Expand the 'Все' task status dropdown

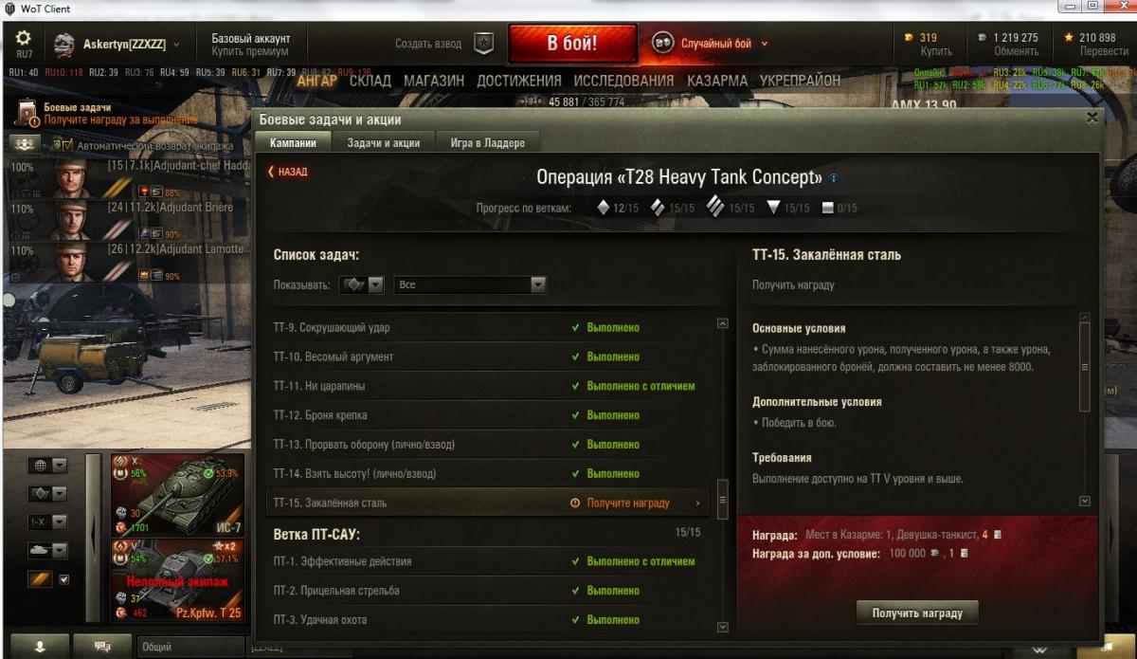[x=470, y=284]
